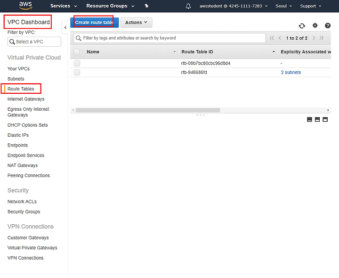339x278 pixels.
Task: Open Security Groups in sidebar
Action: coord(24,212)
